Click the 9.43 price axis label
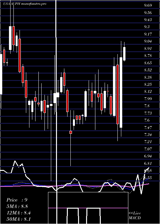The image size is (160, 224). click(148, 20)
